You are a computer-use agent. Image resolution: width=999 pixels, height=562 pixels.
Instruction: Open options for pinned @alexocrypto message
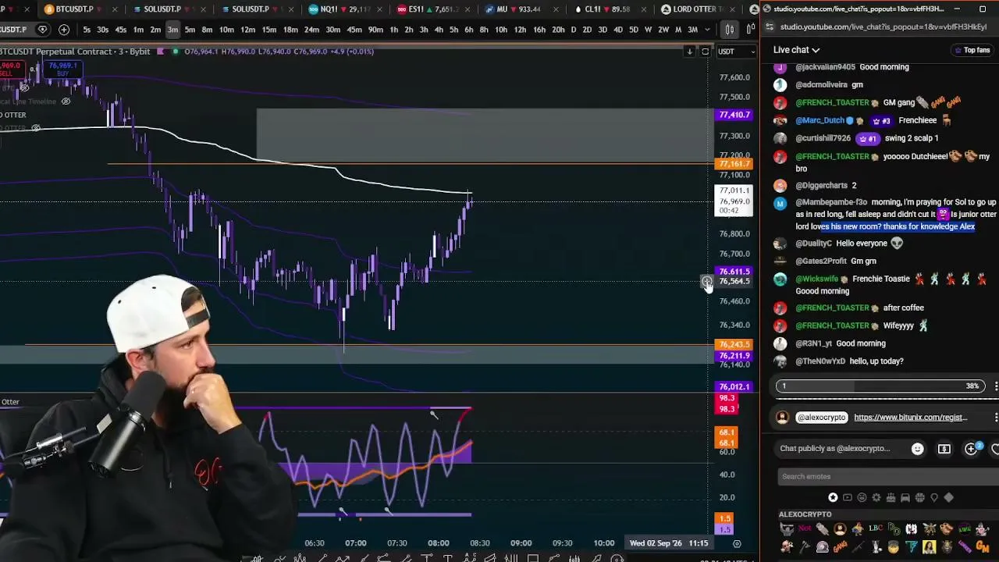click(995, 418)
